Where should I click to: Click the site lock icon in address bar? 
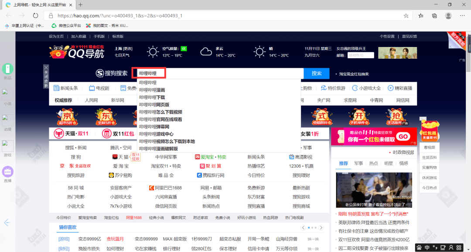pos(51,16)
